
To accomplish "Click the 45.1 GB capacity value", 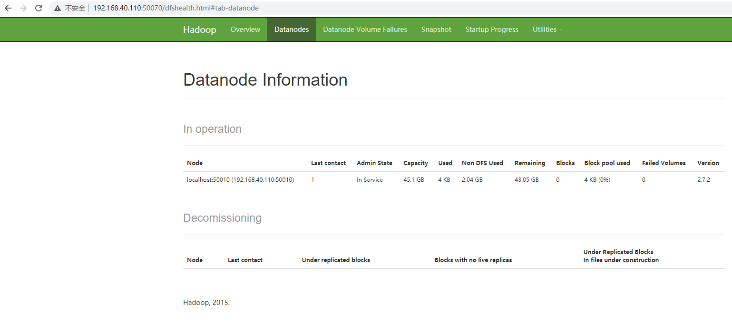I will pyautogui.click(x=414, y=180).
